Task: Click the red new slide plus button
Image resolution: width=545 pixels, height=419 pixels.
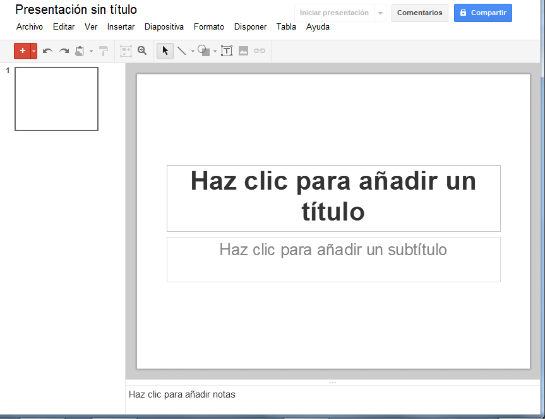Action: tap(22, 51)
